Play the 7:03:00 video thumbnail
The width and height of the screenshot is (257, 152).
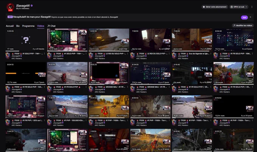coord(150,140)
